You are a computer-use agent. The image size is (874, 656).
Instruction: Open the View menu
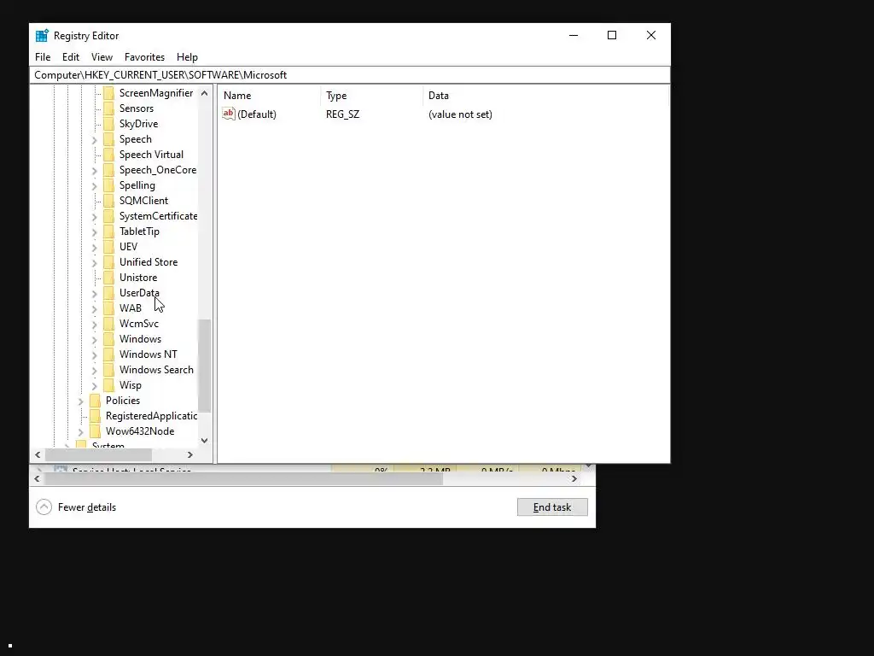(x=102, y=57)
